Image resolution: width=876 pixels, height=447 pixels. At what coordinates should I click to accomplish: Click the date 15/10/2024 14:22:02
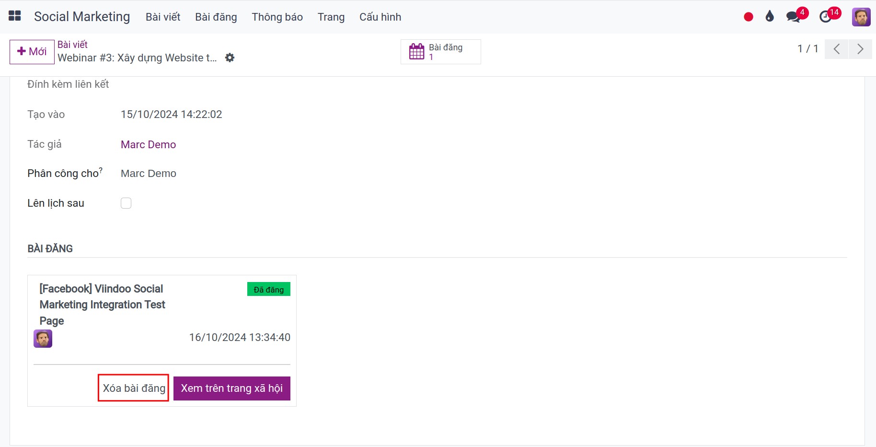(172, 114)
